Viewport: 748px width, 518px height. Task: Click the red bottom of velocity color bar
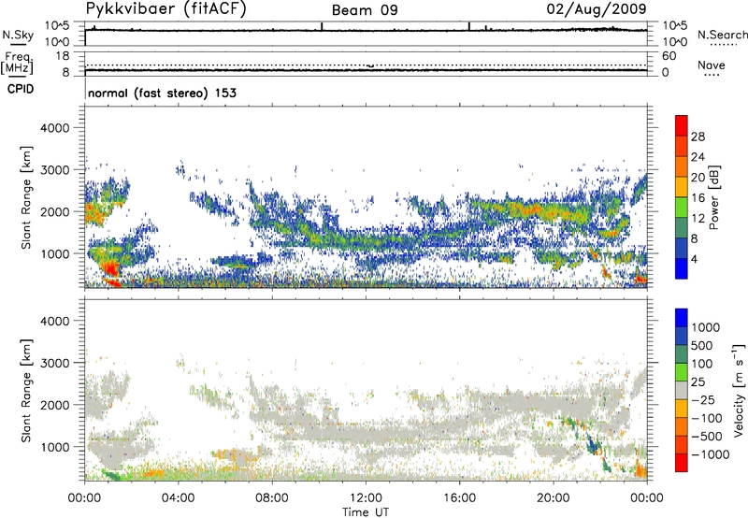click(682, 463)
